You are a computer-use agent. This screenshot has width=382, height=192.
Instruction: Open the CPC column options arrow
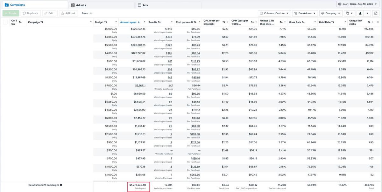228,22
